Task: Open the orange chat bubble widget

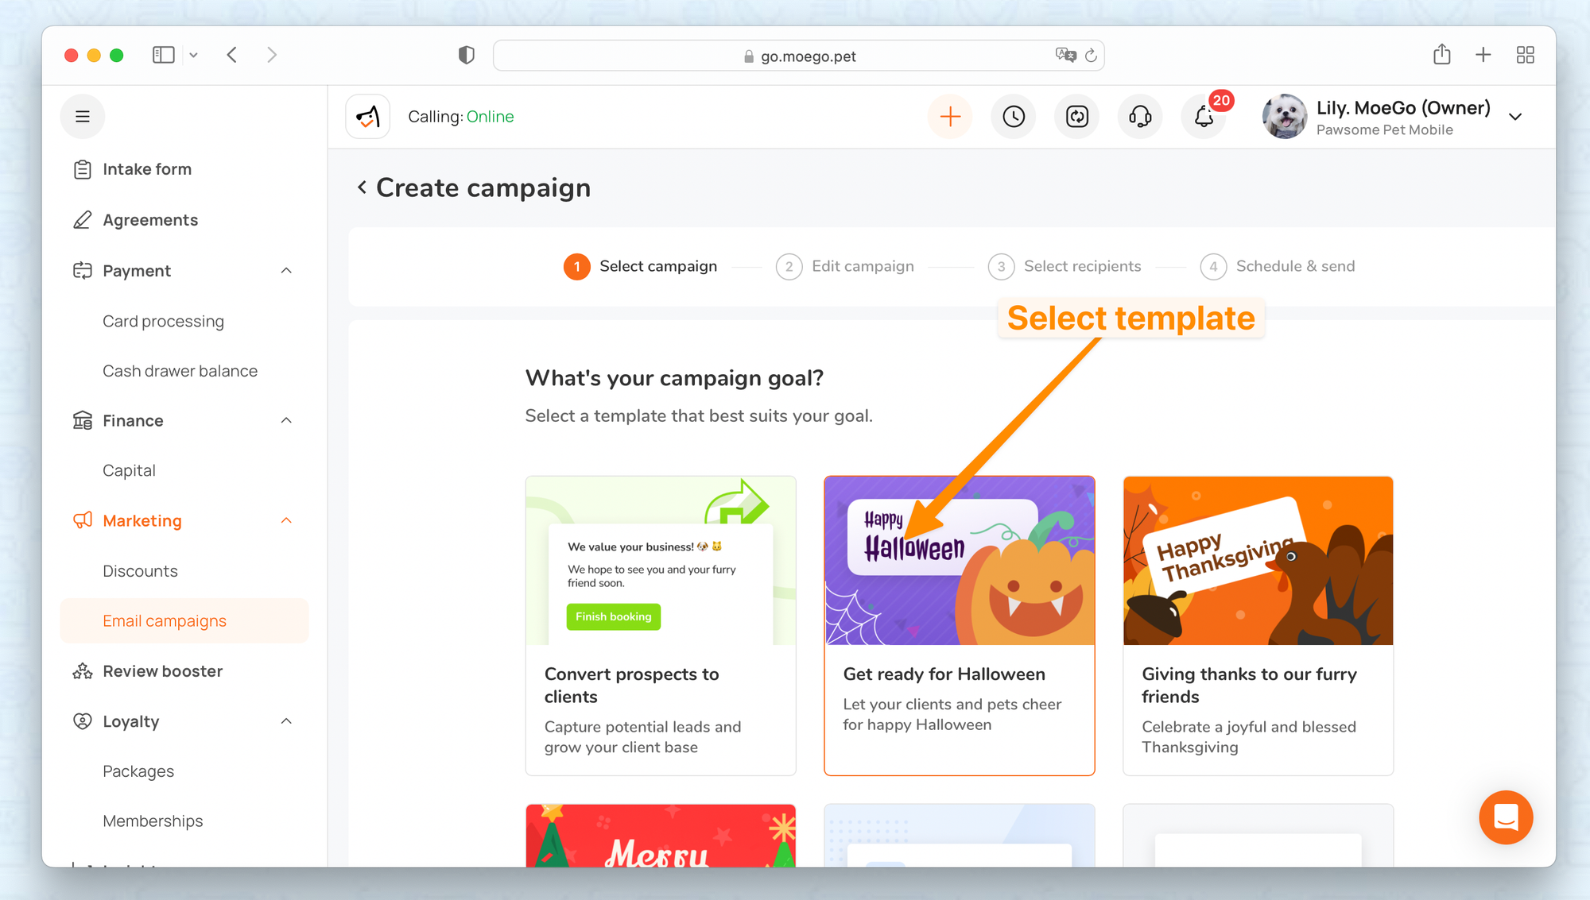Action: [1506, 817]
